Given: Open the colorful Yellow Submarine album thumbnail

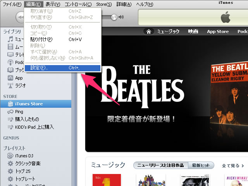Looking at the screenshot, I should coord(151,180).
